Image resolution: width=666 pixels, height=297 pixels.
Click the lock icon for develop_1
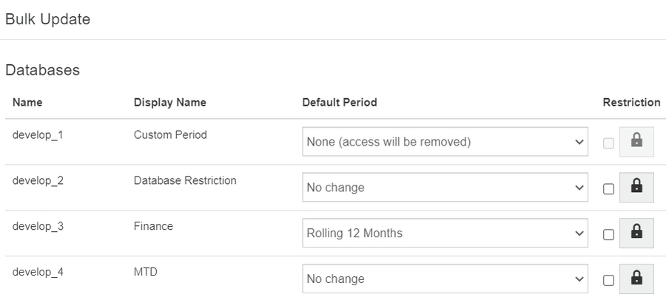(x=636, y=143)
